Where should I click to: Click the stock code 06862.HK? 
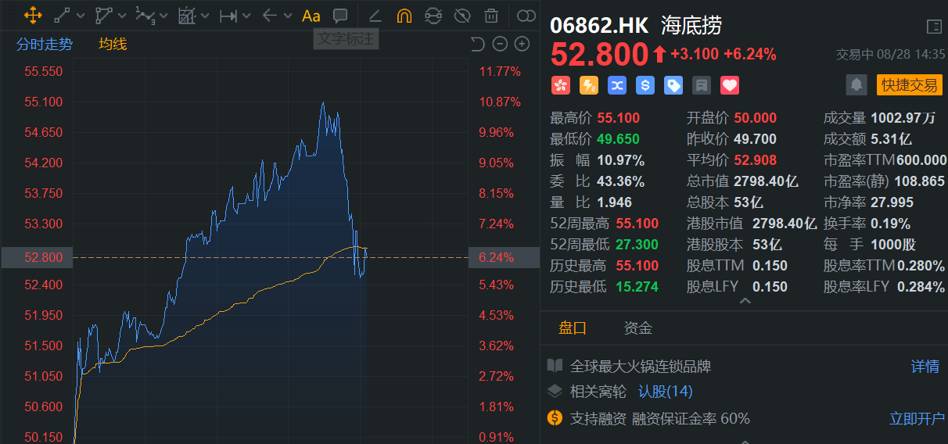tap(599, 25)
